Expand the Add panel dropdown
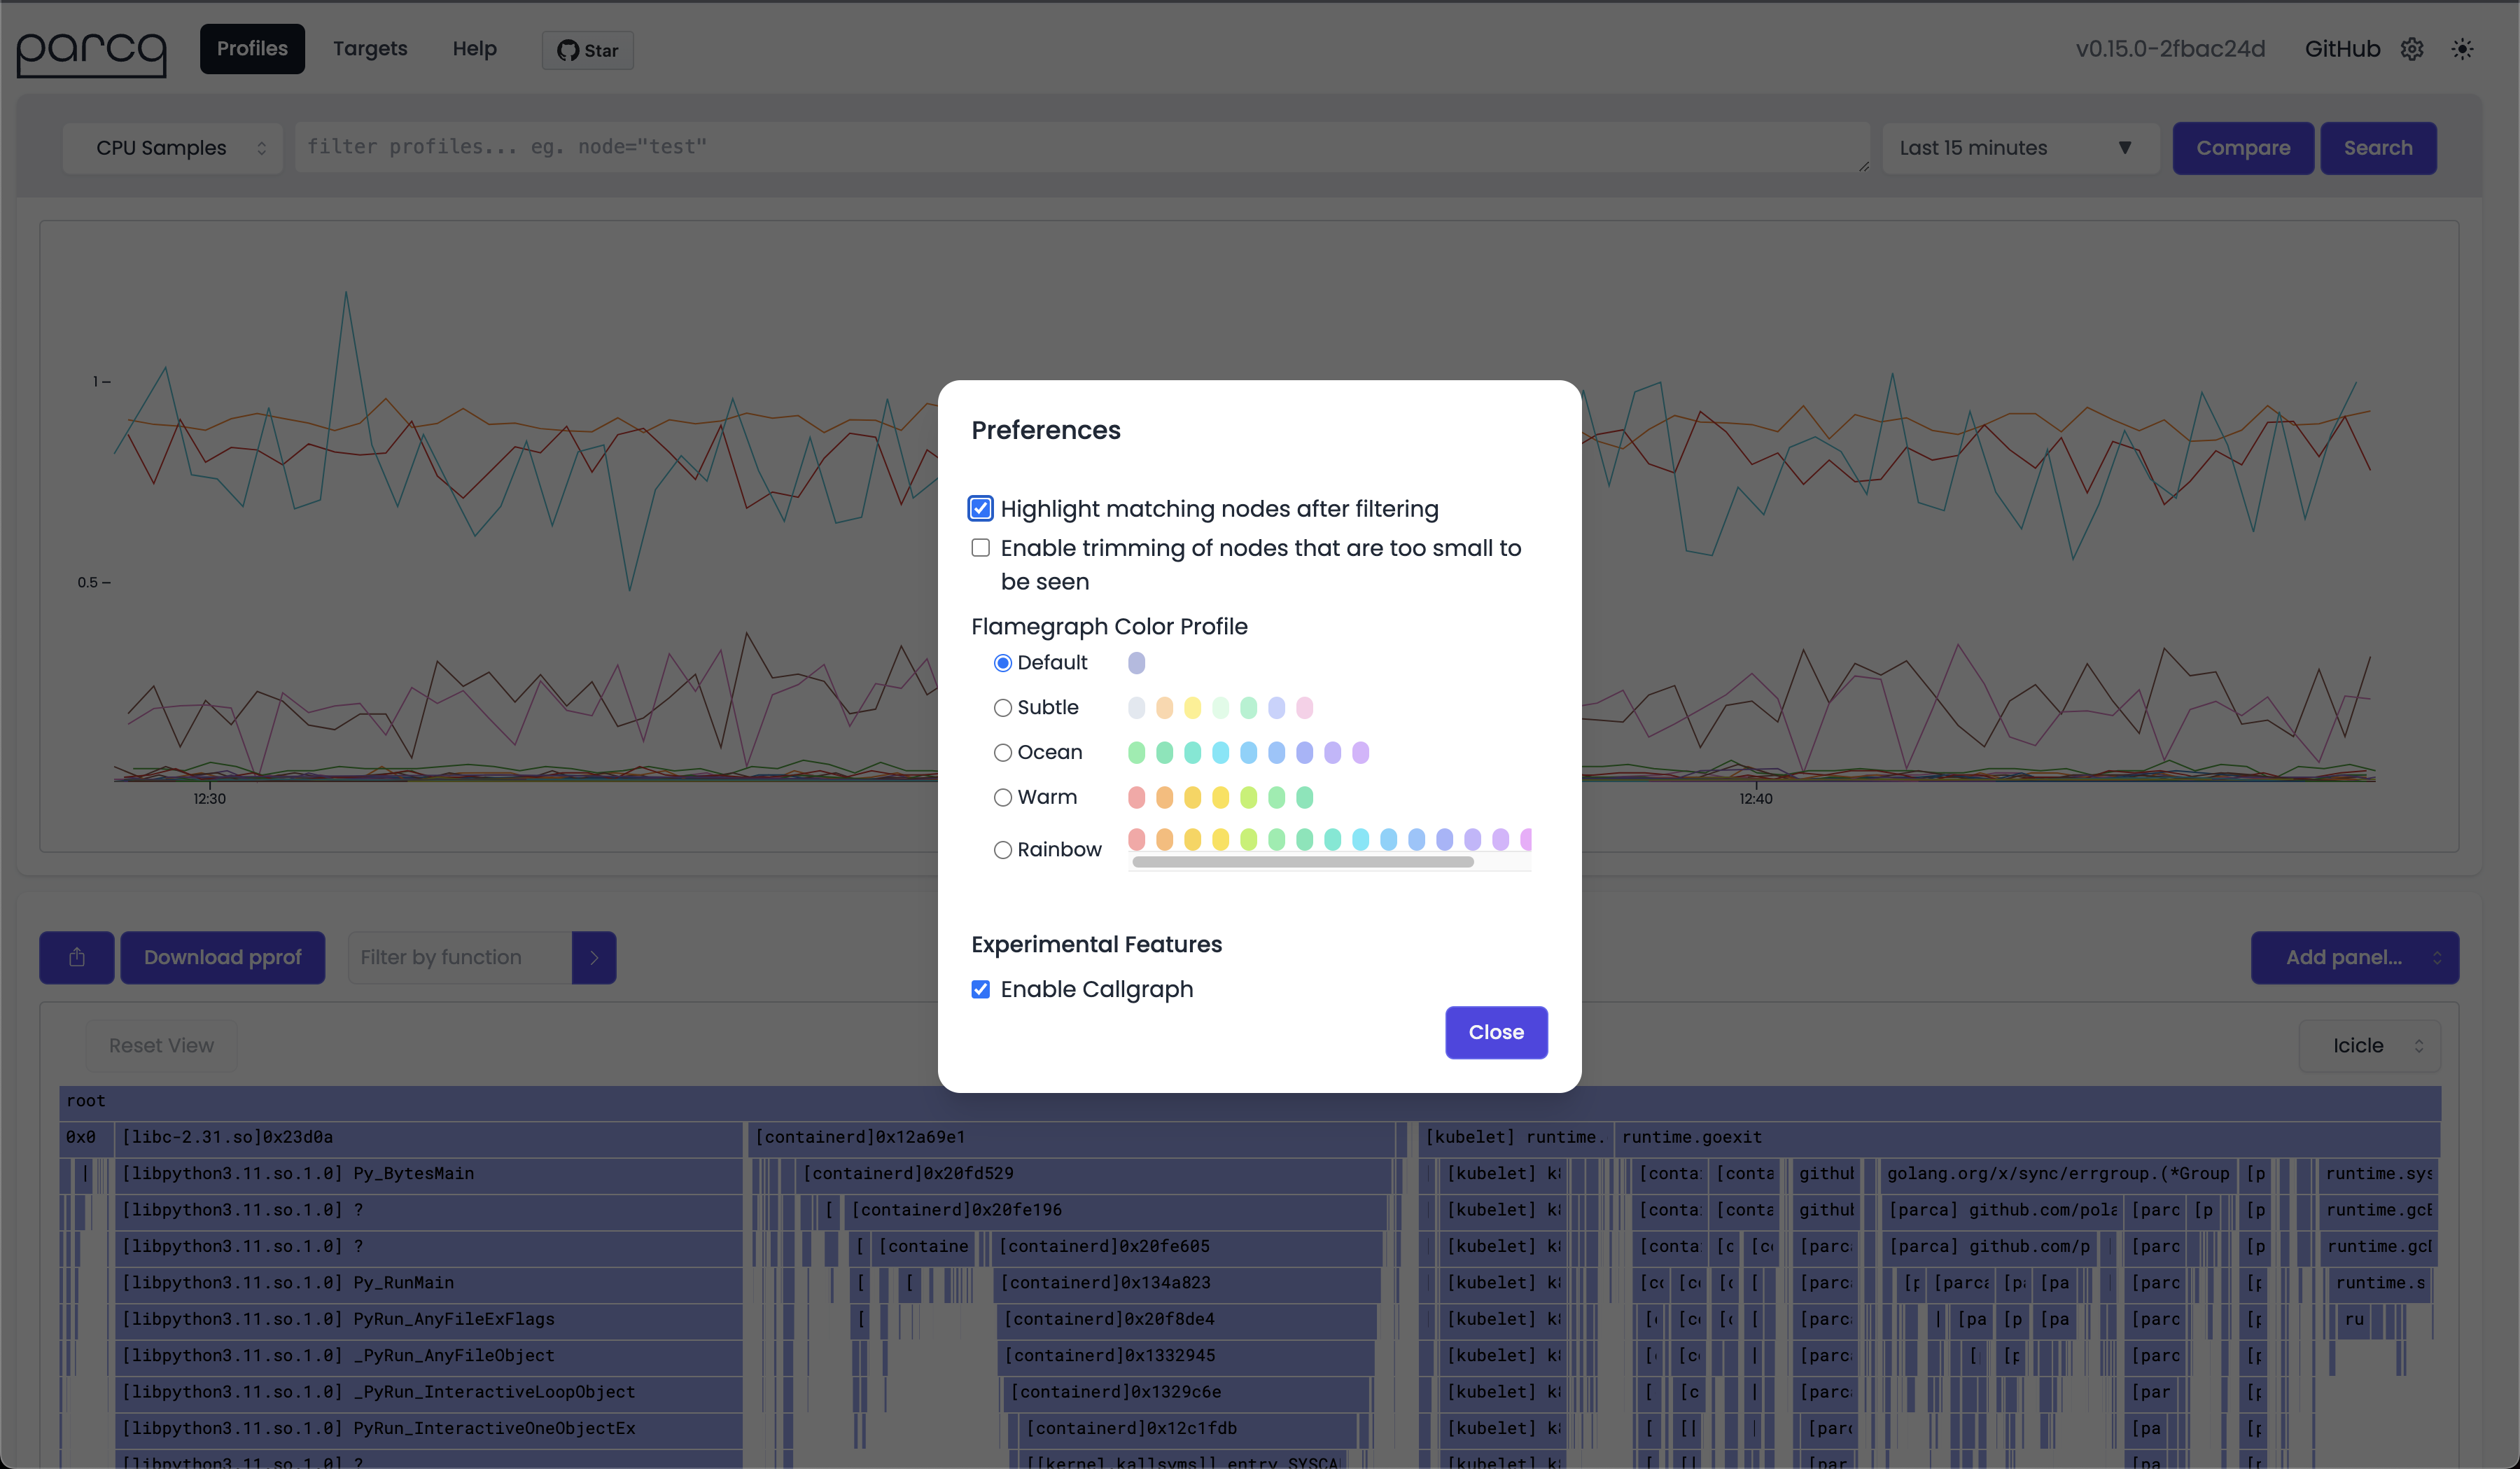2520x1469 pixels. (x=2355, y=957)
